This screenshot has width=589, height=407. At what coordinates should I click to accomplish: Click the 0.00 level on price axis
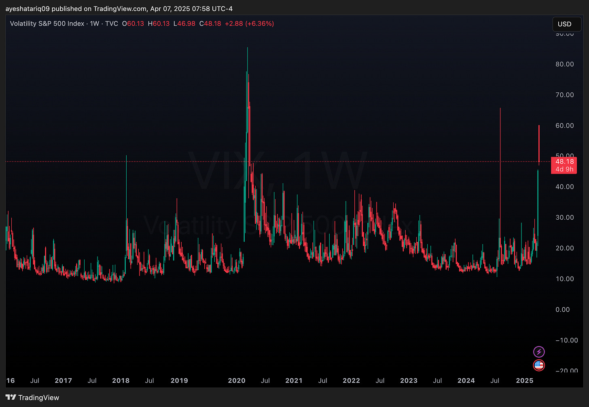[x=563, y=310]
